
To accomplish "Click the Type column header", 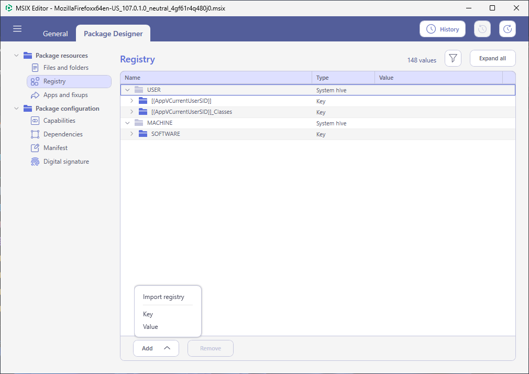I will pos(343,78).
